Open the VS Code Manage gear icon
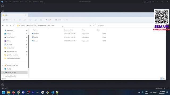Image resolution: width=170 pixels, height=95 pixels. tap(3, 85)
